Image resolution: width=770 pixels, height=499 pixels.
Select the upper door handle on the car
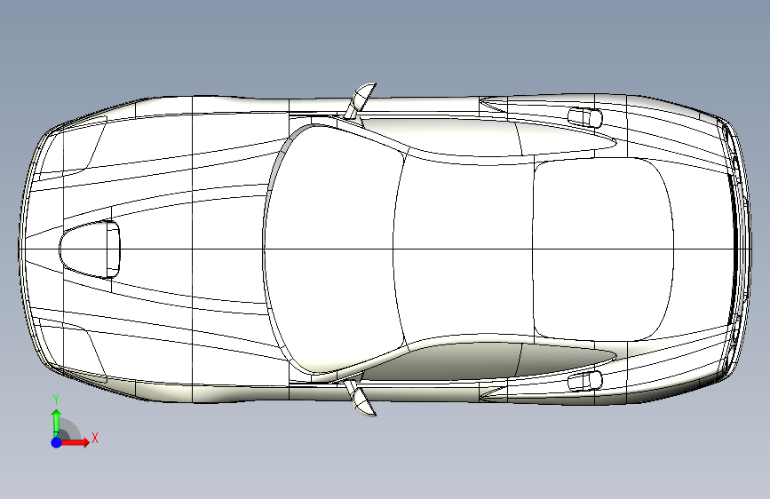click(x=585, y=117)
